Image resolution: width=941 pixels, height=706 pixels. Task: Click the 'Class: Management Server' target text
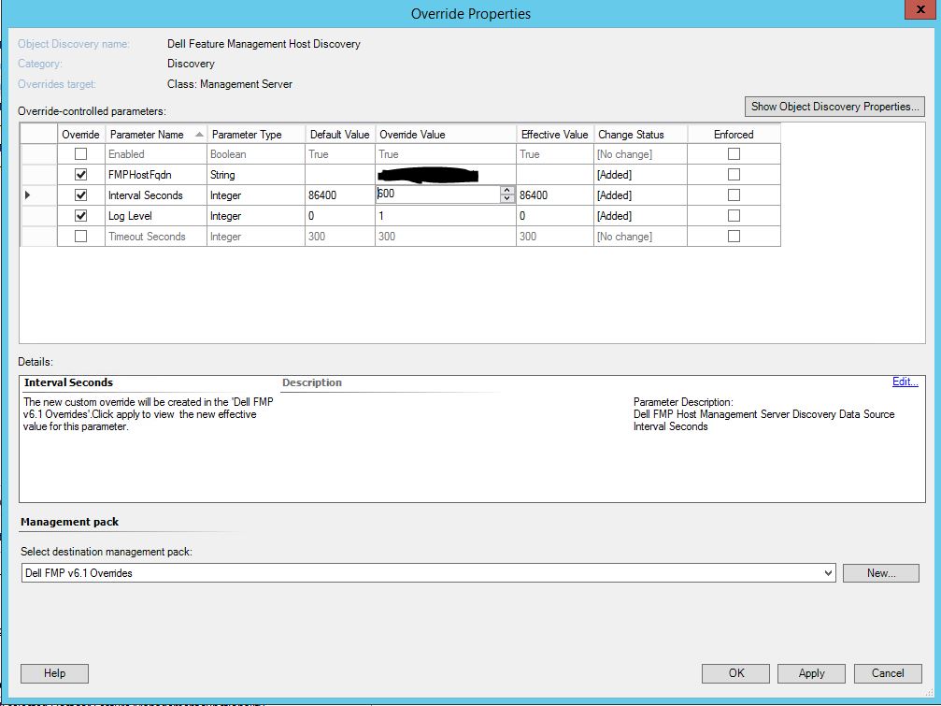click(x=230, y=84)
